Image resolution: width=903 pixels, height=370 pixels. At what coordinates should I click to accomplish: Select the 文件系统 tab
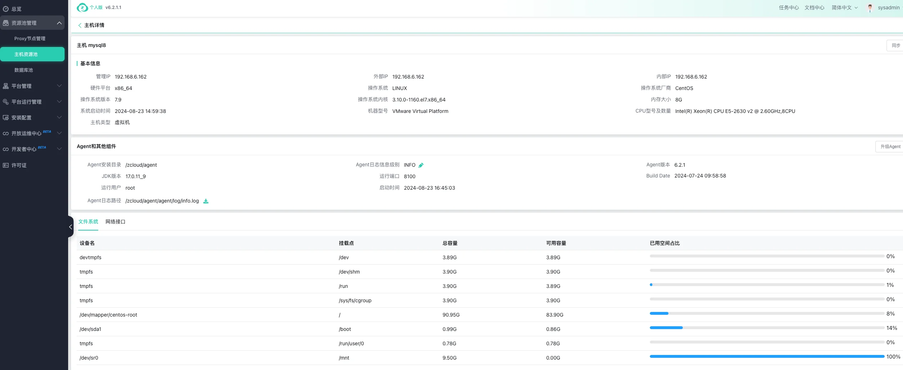(88, 222)
